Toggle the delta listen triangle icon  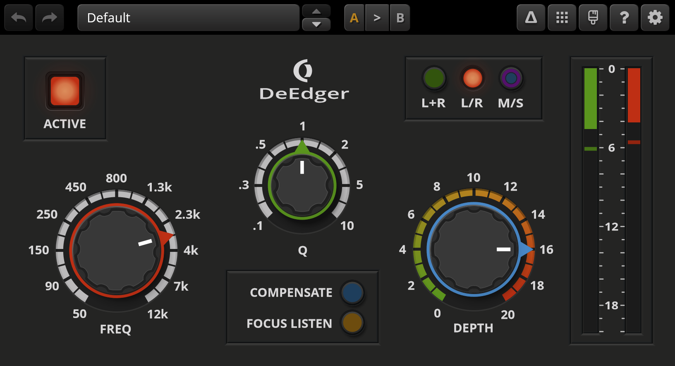click(531, 18)
